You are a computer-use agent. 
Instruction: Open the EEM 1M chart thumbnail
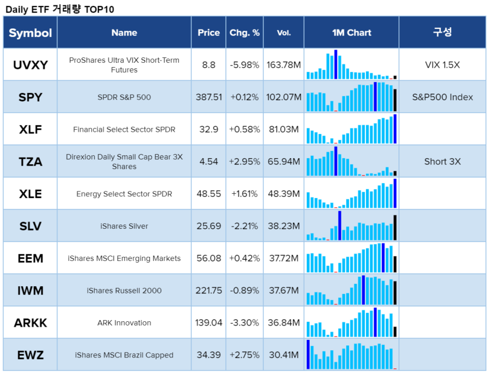pos(351,258)
